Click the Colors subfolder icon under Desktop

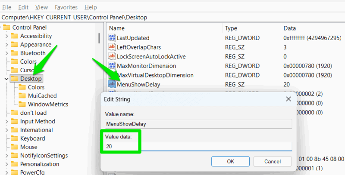coord(22,87)
